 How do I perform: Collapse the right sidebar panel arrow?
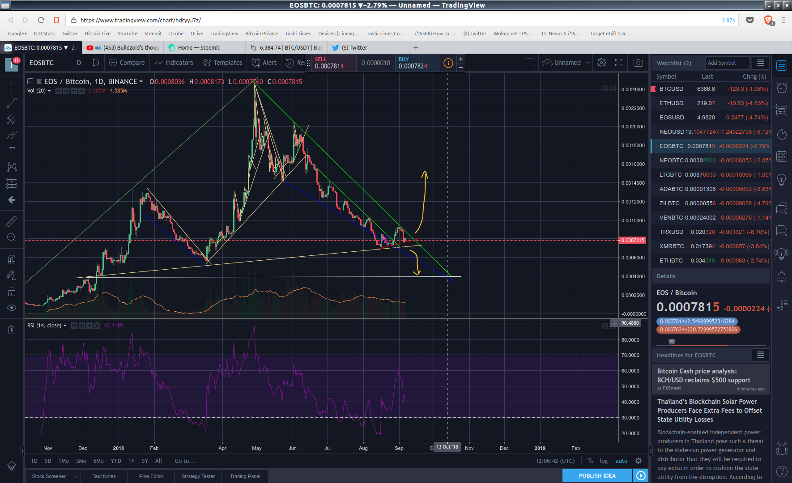[x=651, y=451]
